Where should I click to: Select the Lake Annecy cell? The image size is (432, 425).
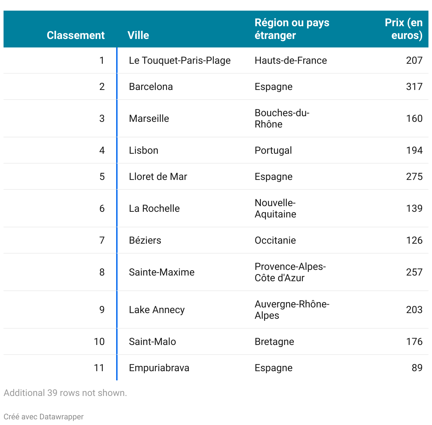coord(157,310)
